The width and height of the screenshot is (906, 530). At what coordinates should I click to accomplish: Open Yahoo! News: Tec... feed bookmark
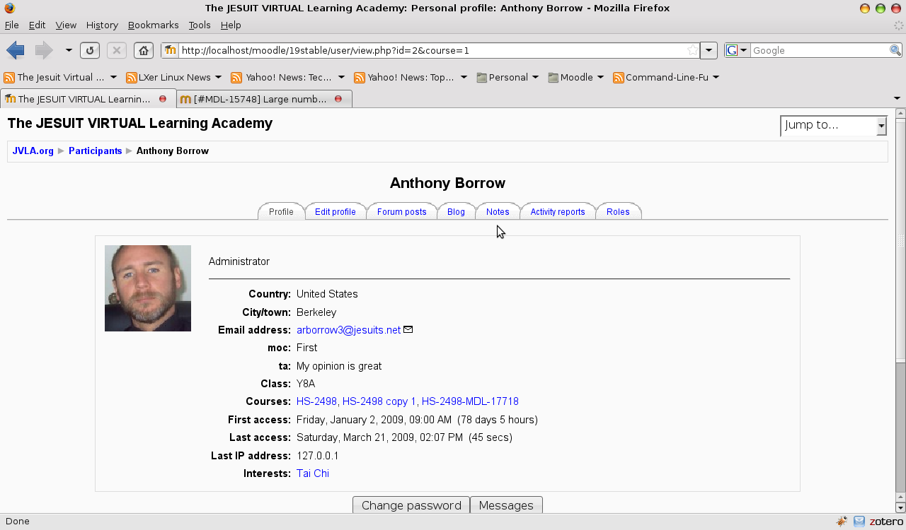pos(288,77)
